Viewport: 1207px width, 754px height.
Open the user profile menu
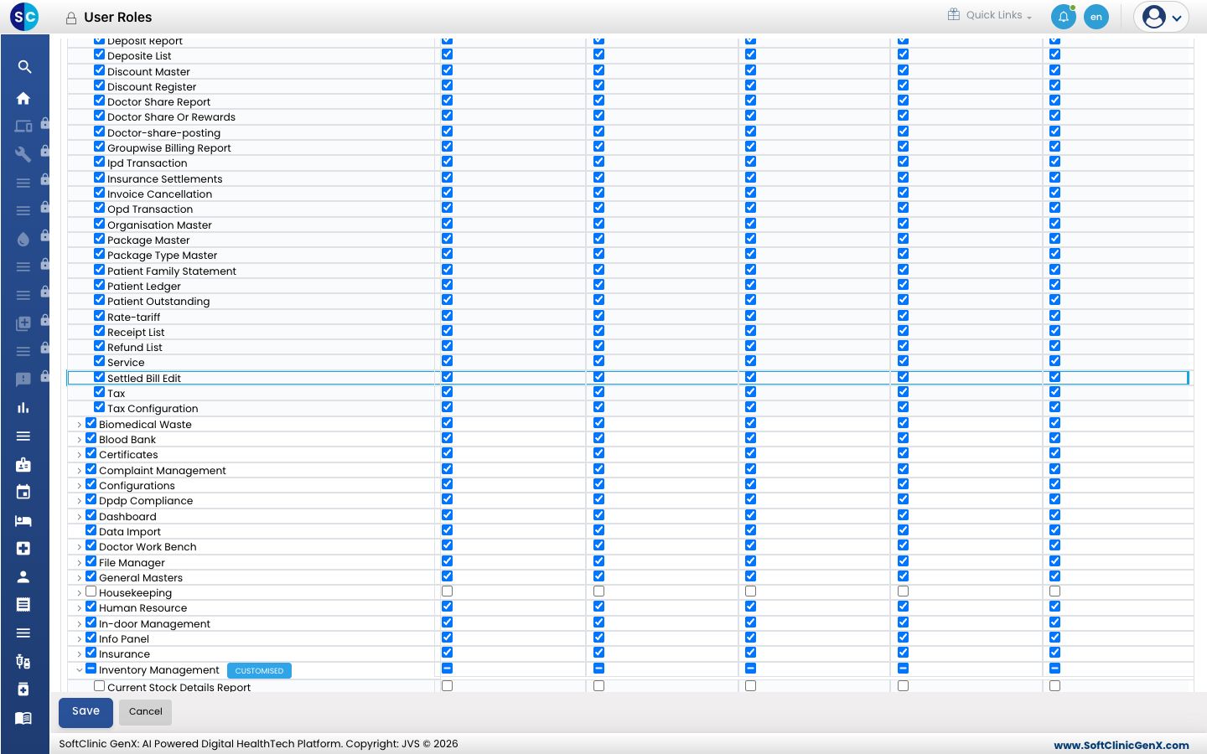click(x=1162, y=17)
